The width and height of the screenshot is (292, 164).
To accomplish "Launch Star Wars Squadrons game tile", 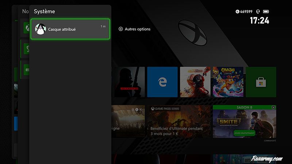I will click(195, 82).
